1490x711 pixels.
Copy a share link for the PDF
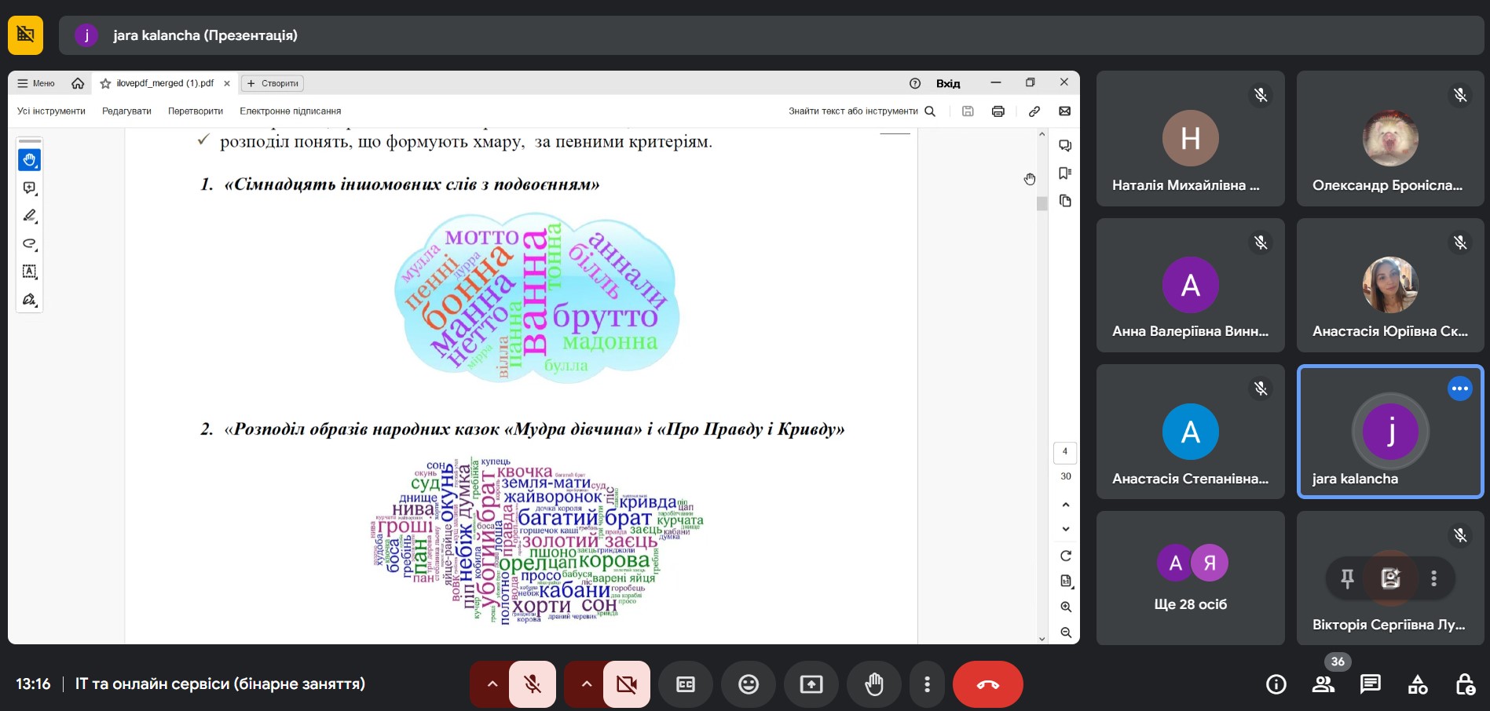coord(1034,111)
